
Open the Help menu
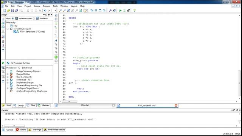coord(82,6)
